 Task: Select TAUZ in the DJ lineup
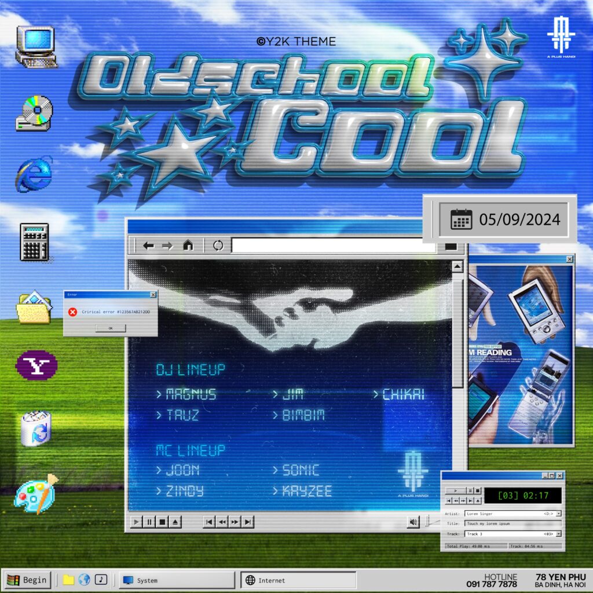tap(182, 415)
